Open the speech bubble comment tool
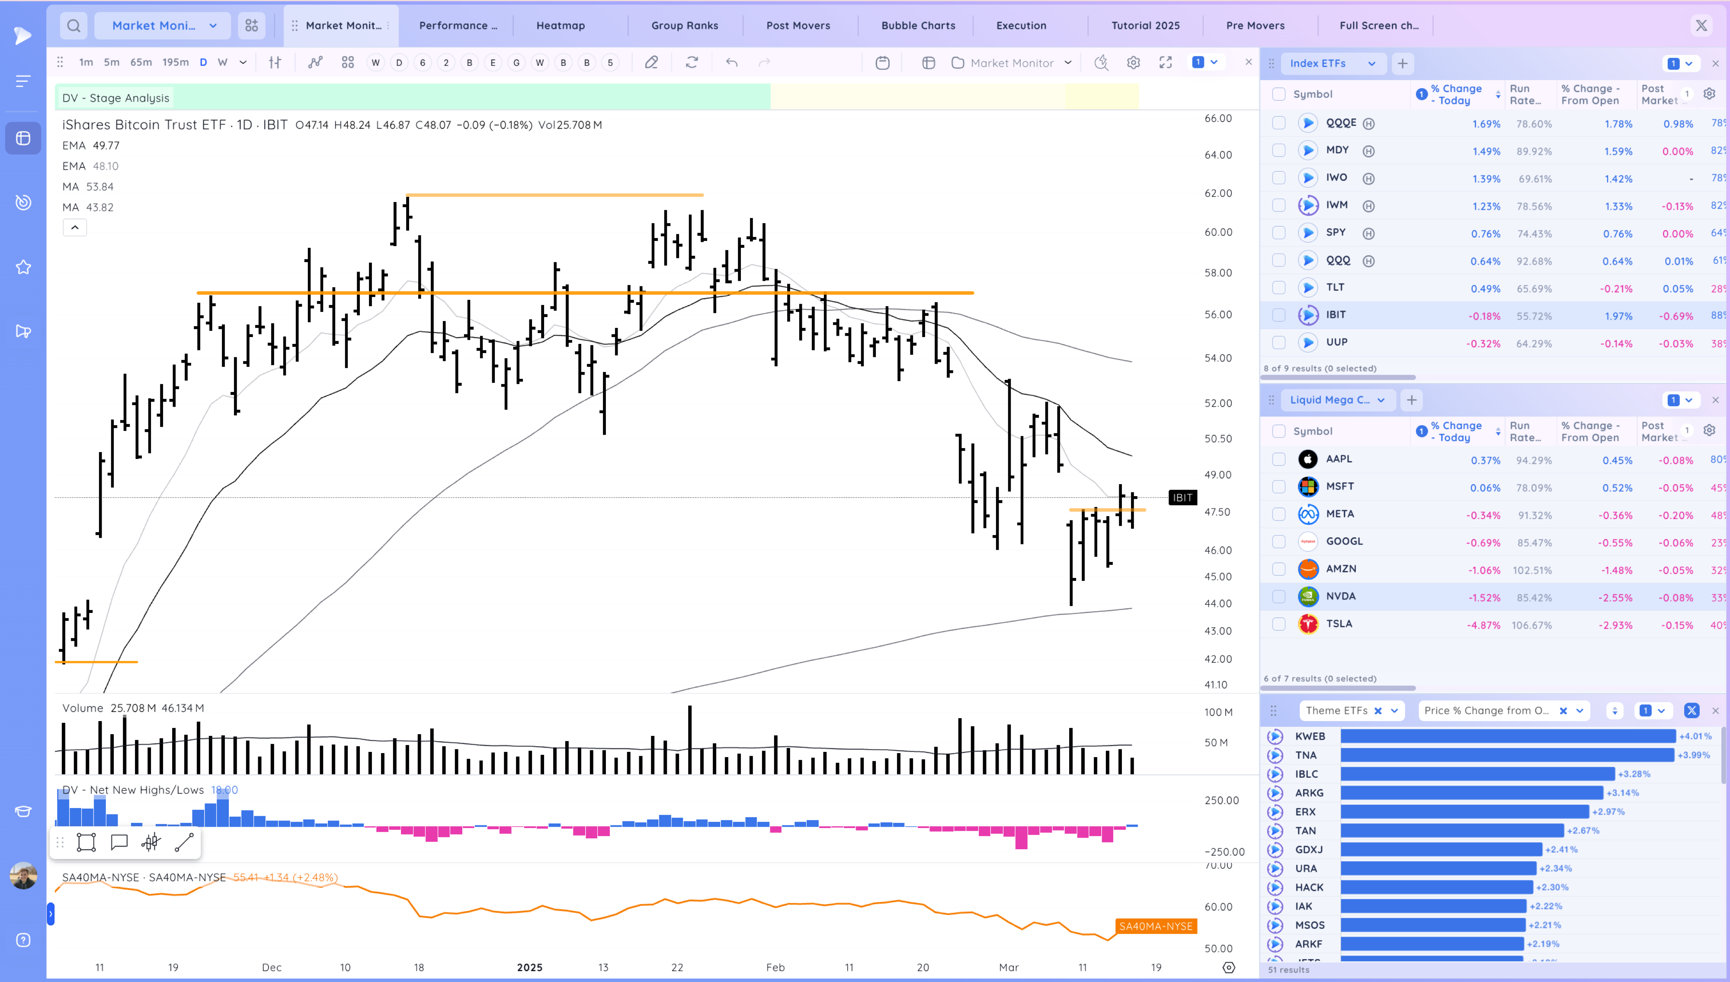The width and height of the screenshot is (1730, 982). point(119,842)
